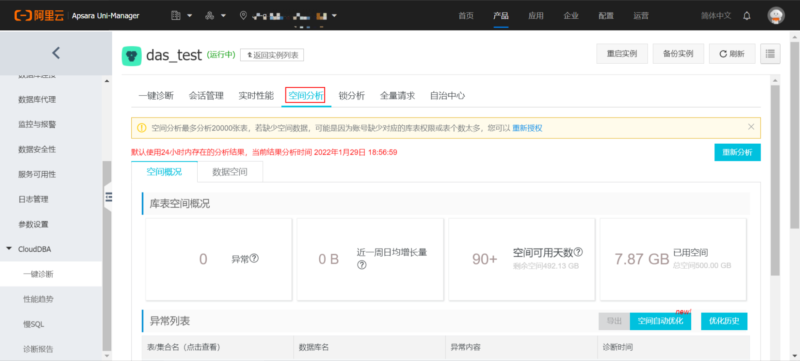Open the region location selector dropdown
Image resolution: width=800 pixels, height=361 pixels.
[x=288, y=16]
